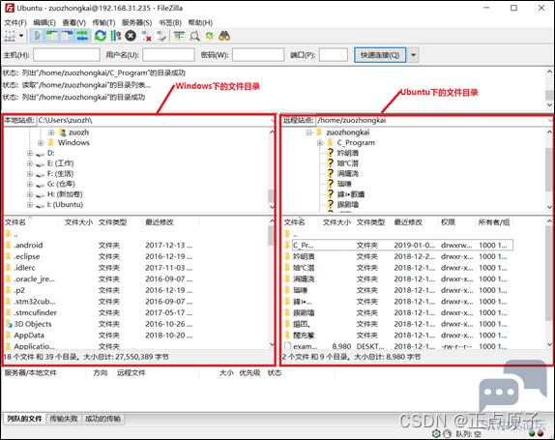Screen dimensions: 555x440
Task: Click the local file list scrollbar thumb
Action: 271,236
